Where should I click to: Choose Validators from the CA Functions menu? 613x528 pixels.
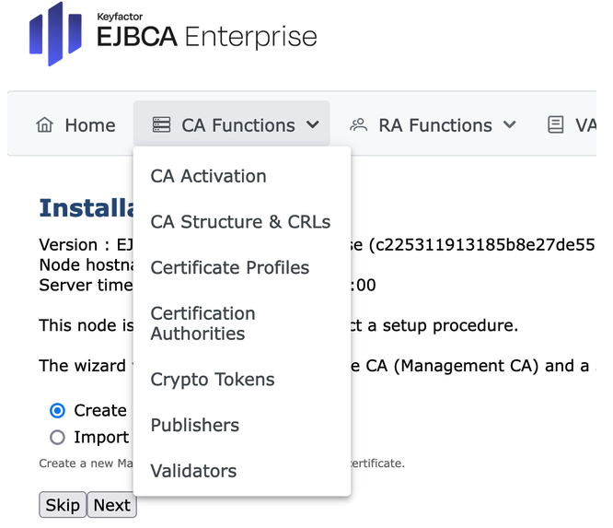(x=193, y=471)
